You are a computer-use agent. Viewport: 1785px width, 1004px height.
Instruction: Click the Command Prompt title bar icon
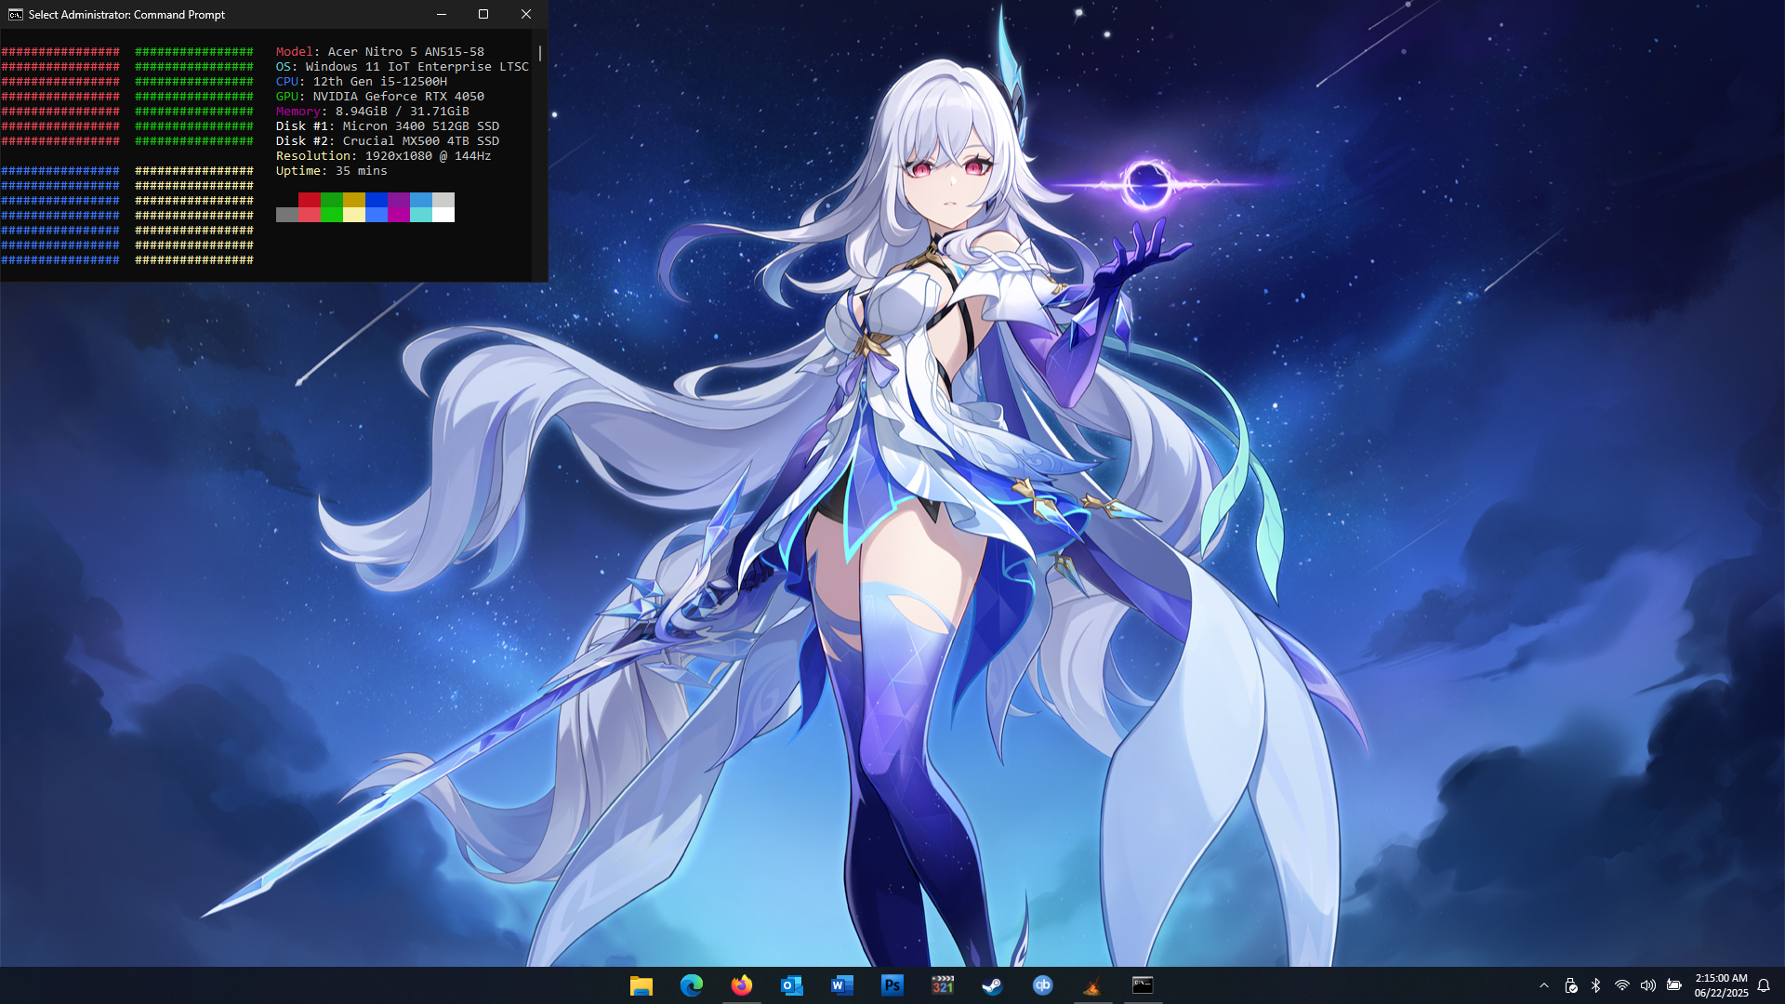[16, 14]
